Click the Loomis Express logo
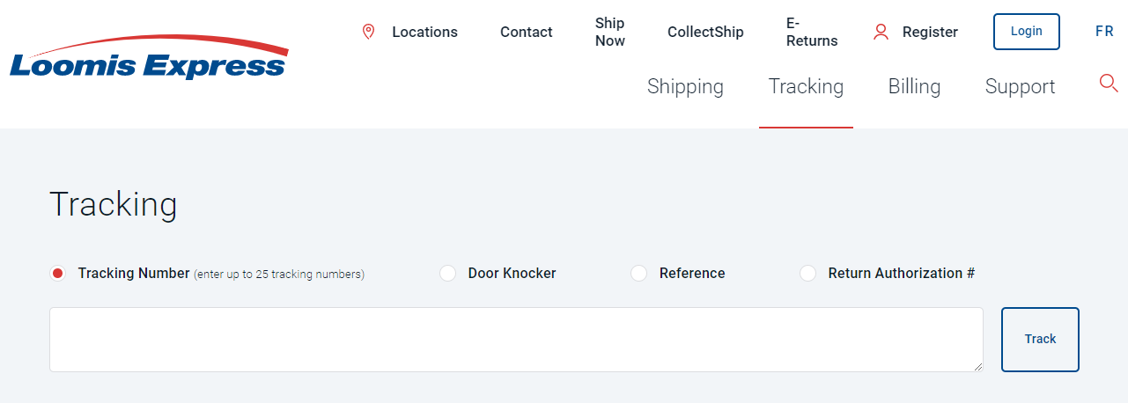The height and width of the screenshot is (403, 1128). [x=149, y=58]
